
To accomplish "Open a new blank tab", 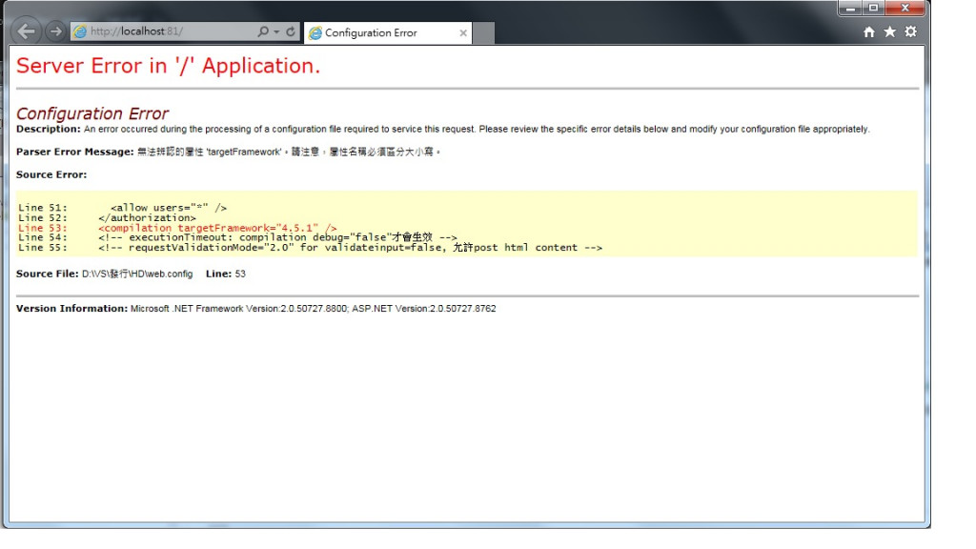I will point(484,33).
